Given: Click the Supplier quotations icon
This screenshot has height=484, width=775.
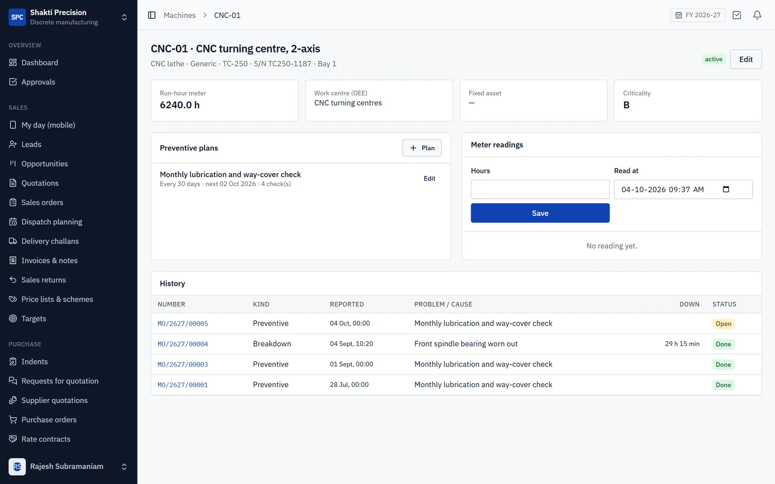Looking at the screenshot, I should pyautogui.click(x=13, y=400).
